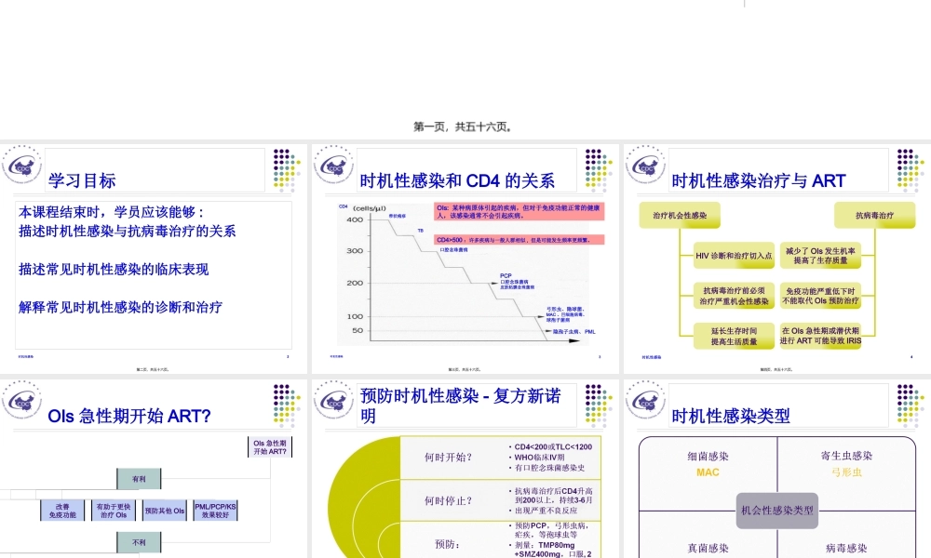Select the objective 解释常见时机性感染的诊断和治疗
931x558 pixels.
click(120, 307)
